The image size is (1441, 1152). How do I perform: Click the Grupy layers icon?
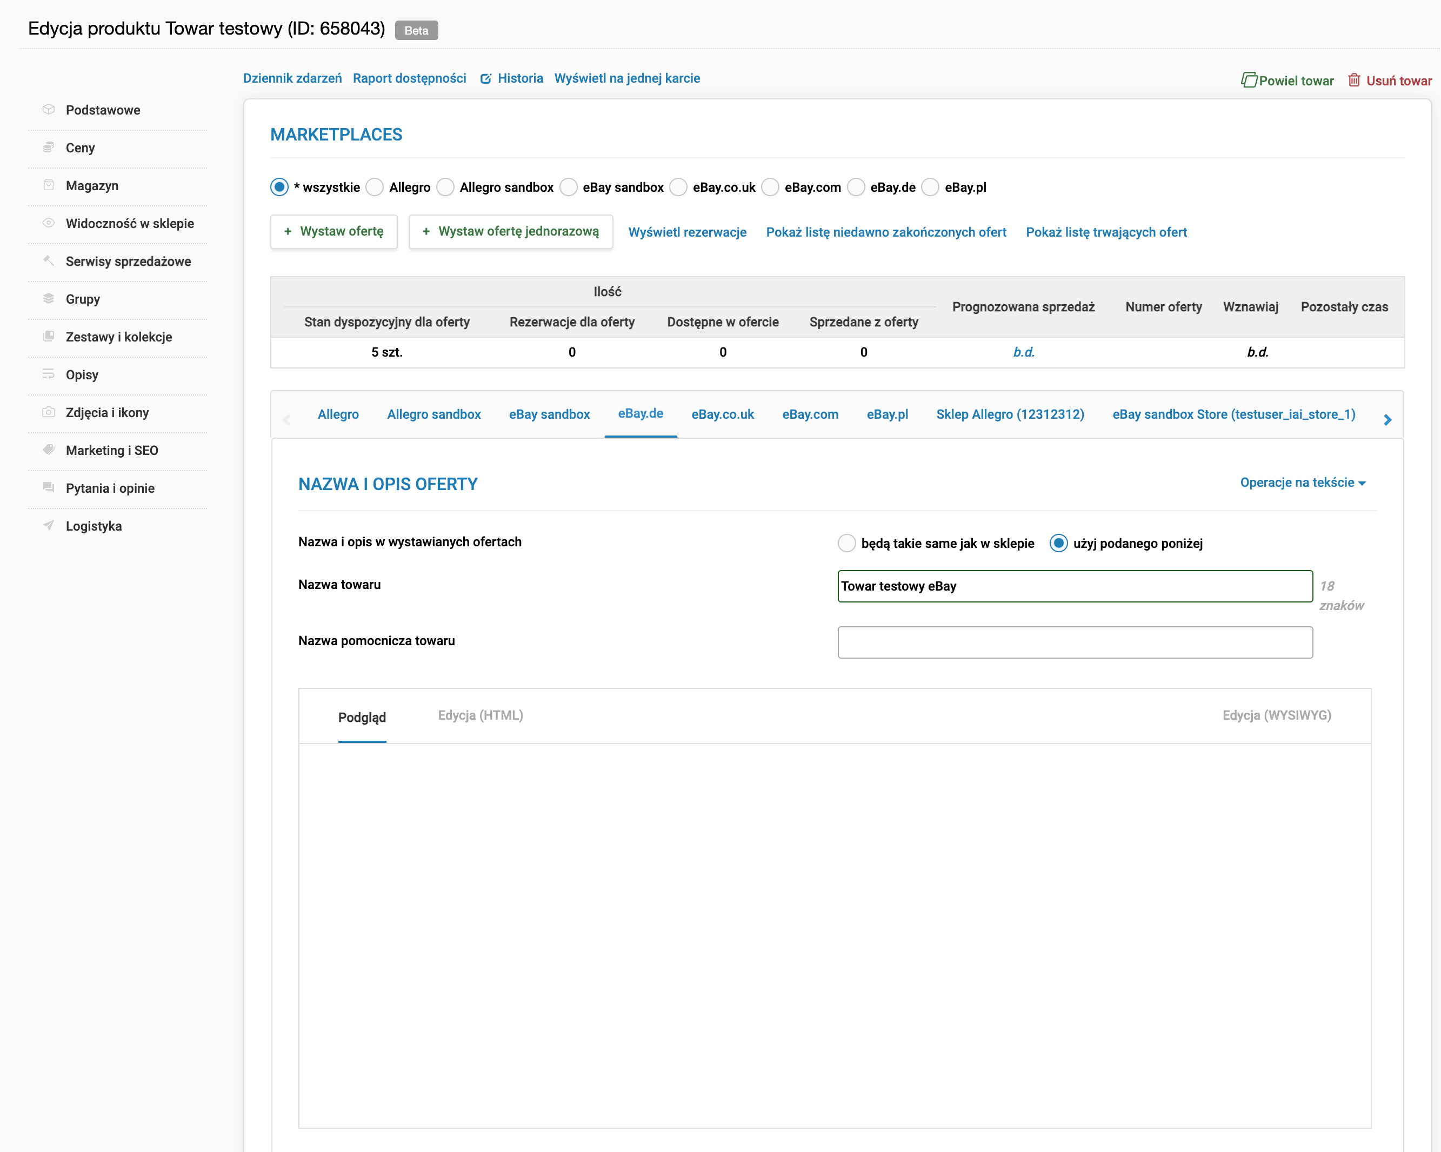click(x=48, y=299)
